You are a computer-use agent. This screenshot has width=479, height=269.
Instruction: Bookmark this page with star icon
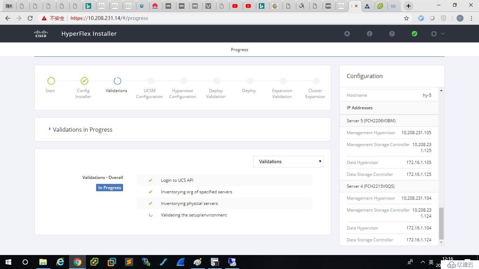[406, 18]
